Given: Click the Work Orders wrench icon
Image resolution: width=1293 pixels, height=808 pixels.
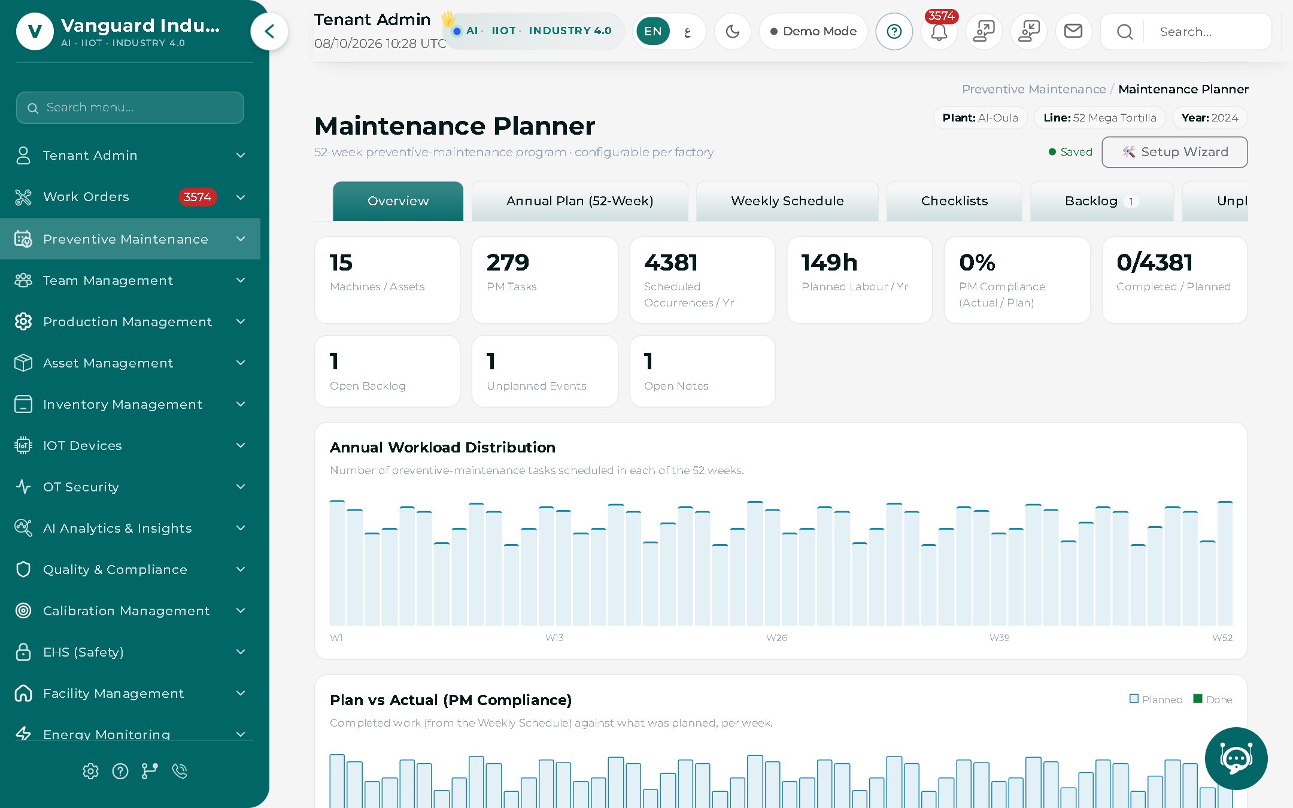Looking at the screenshot, I should [23, 197].
